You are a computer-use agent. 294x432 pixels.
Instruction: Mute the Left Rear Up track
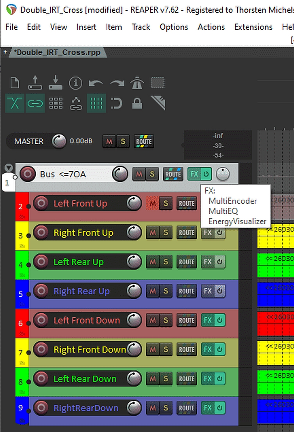153,262
